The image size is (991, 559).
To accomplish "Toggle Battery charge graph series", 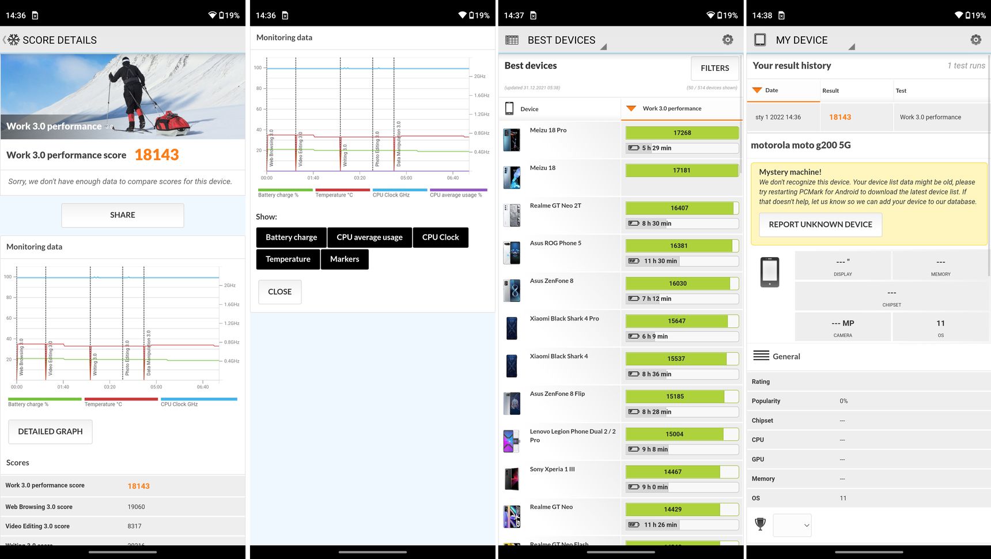I will coord(292,237).
